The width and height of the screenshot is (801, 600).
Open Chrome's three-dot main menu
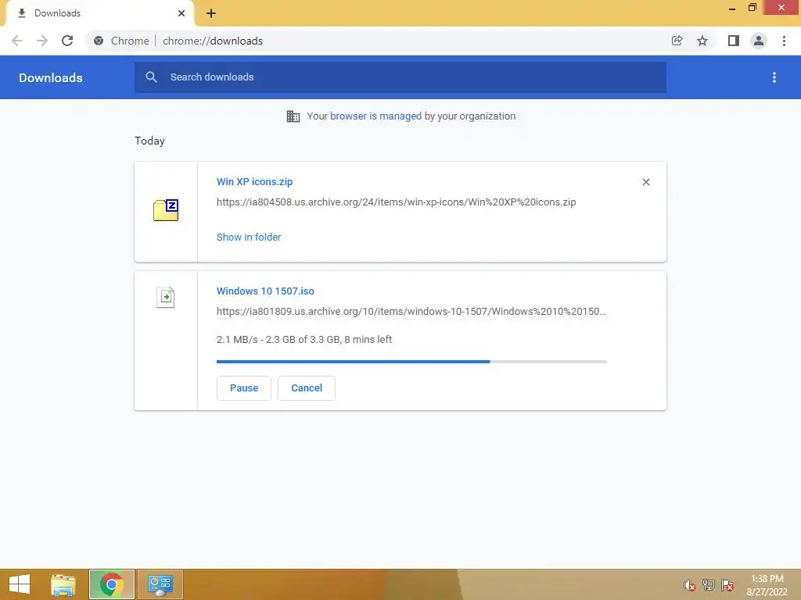click(x=784, y=41)
